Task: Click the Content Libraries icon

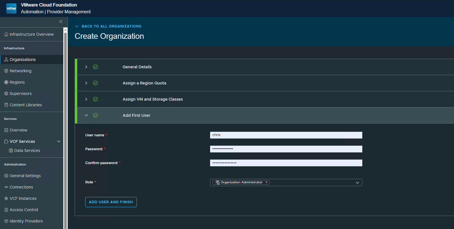Action: pyautogui.click(x=6, y=105)
